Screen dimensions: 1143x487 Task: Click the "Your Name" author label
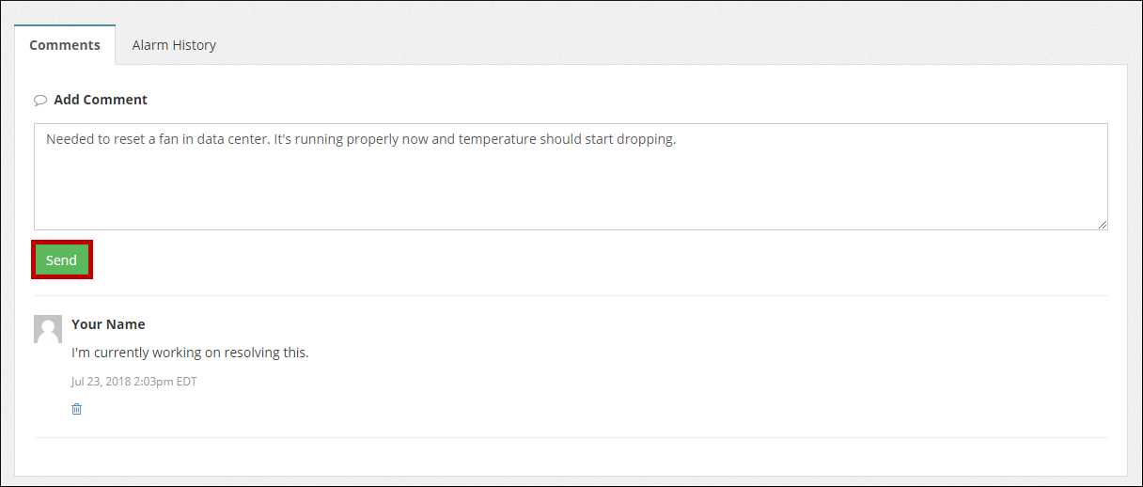click(108, 324)
